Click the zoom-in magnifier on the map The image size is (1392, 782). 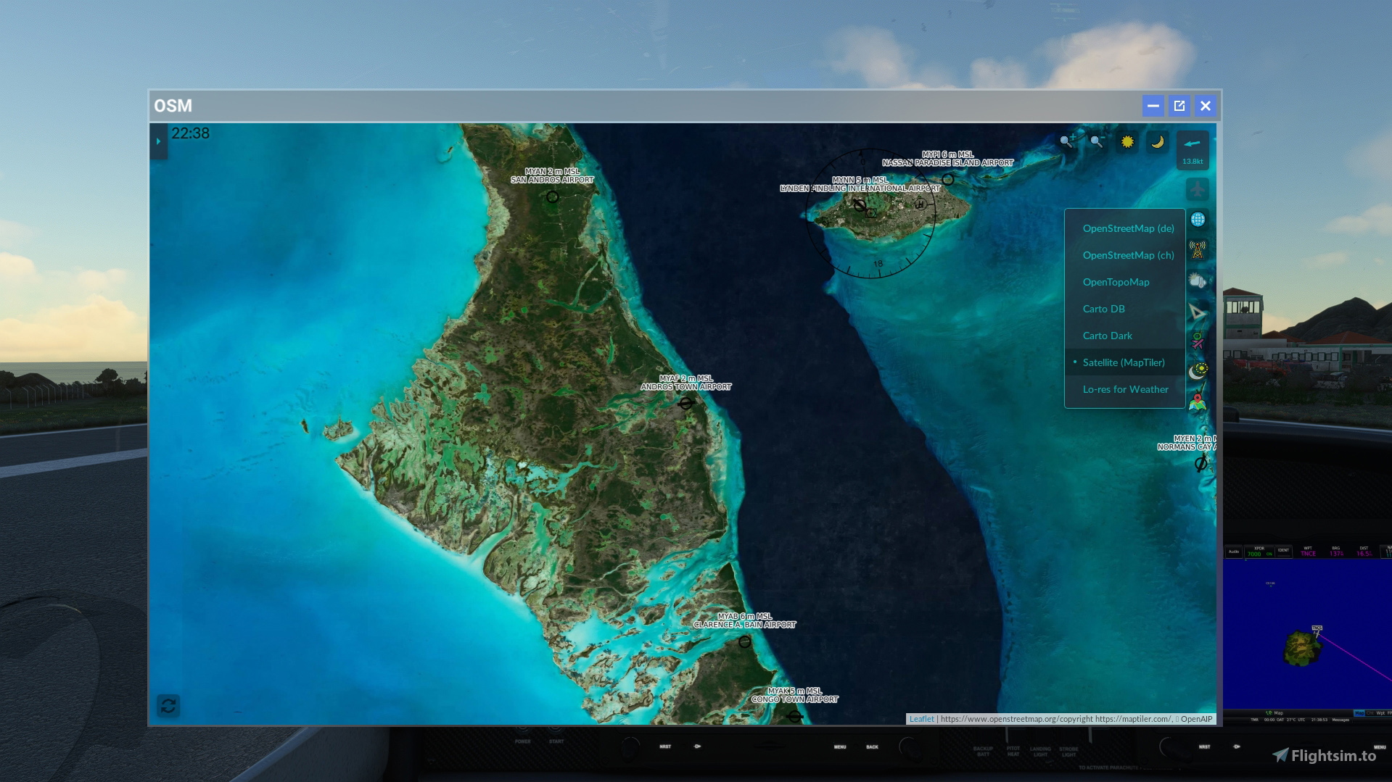[1068, 141]
